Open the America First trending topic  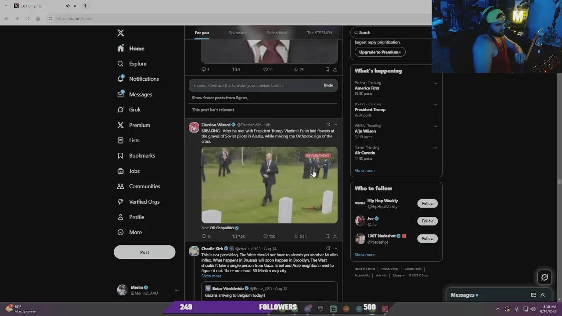tap(367, 88)
